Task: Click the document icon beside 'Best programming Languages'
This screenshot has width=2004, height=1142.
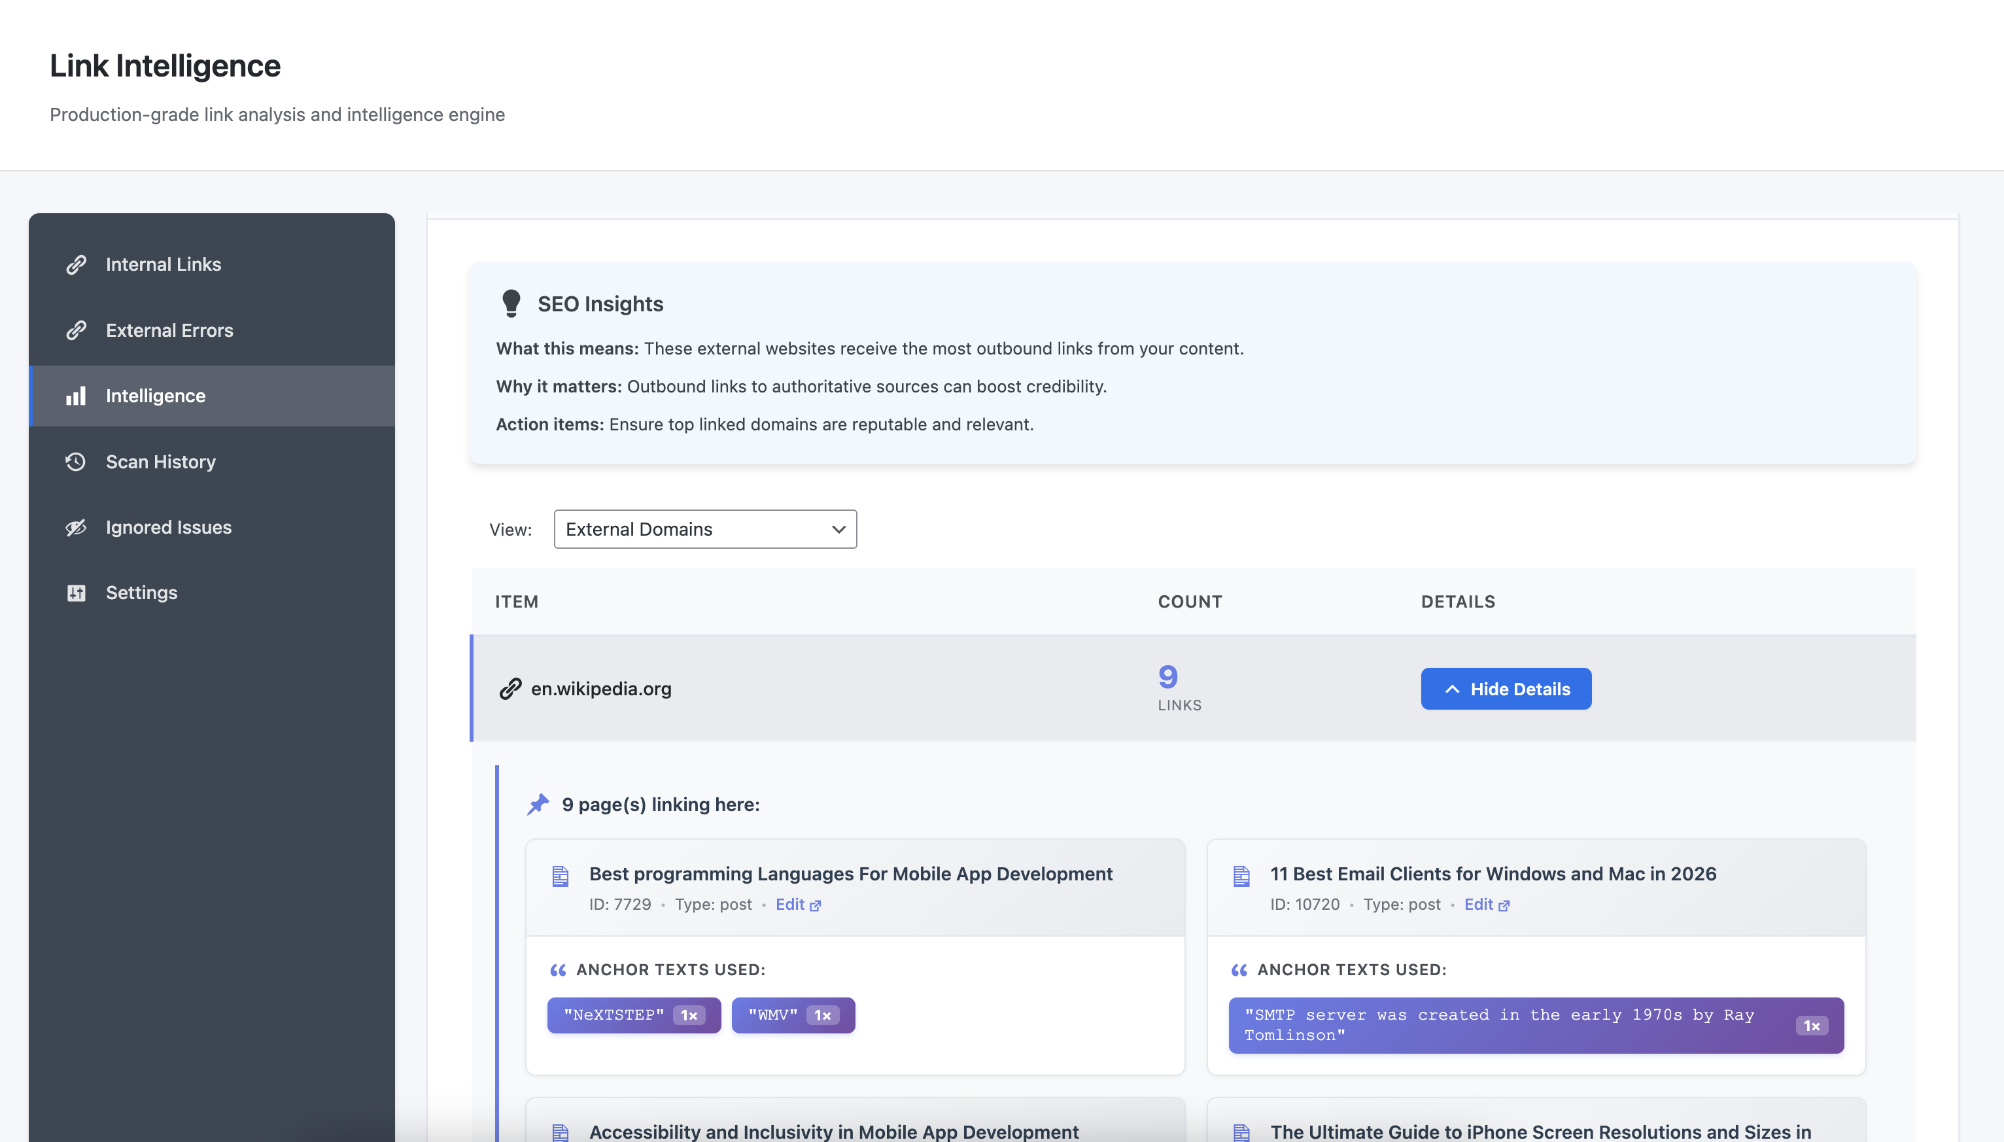Action: tap(560, 875)
